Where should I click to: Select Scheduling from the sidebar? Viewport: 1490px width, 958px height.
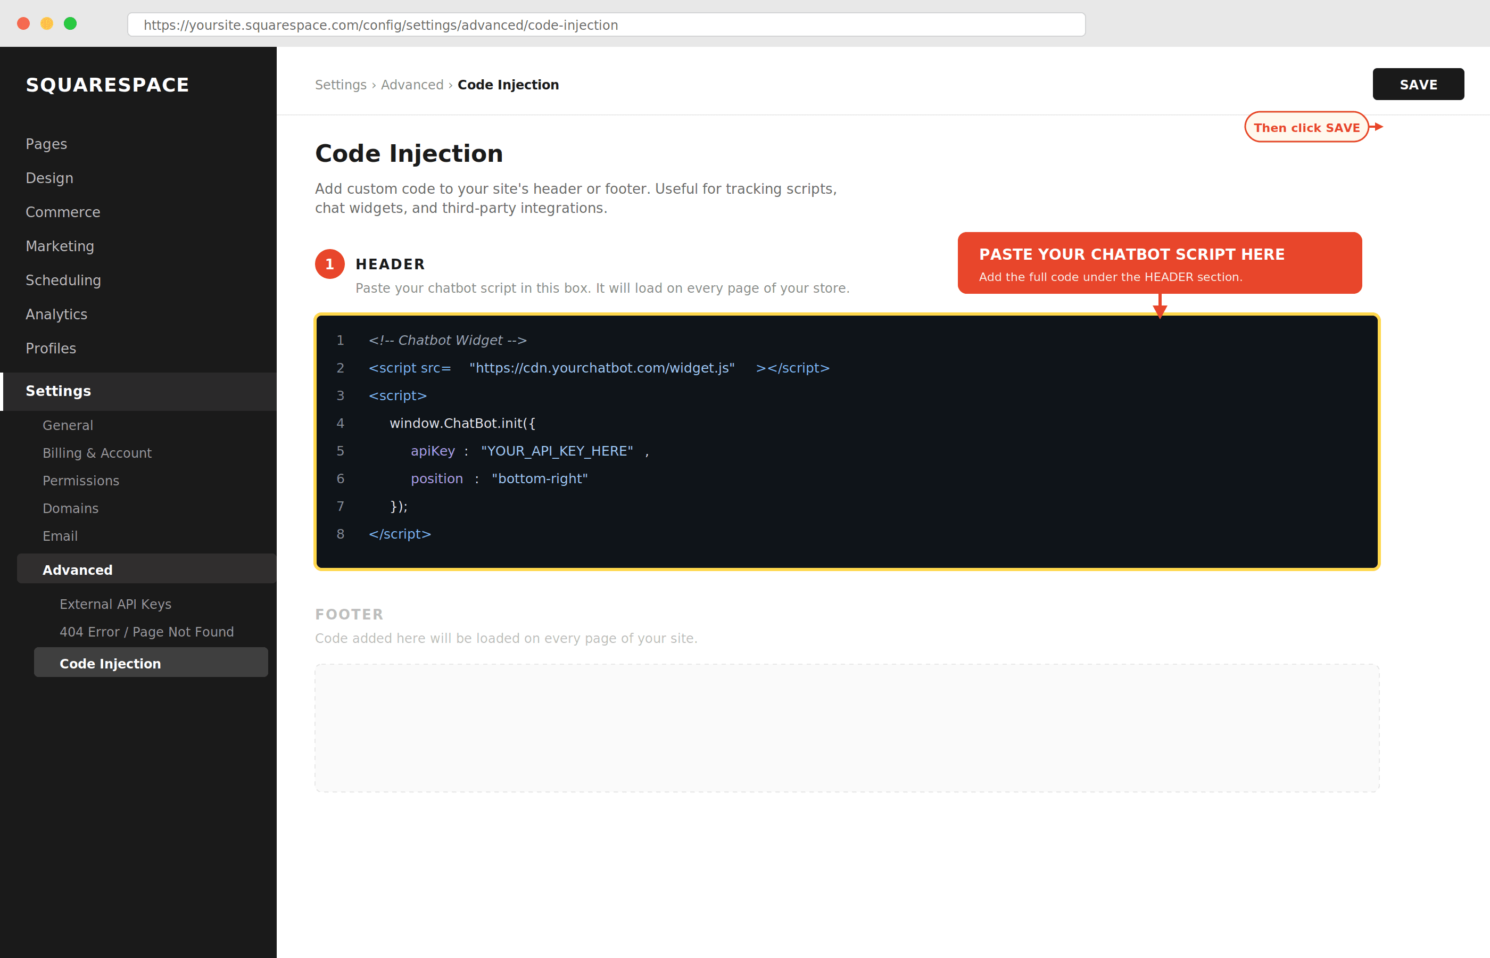63,280
